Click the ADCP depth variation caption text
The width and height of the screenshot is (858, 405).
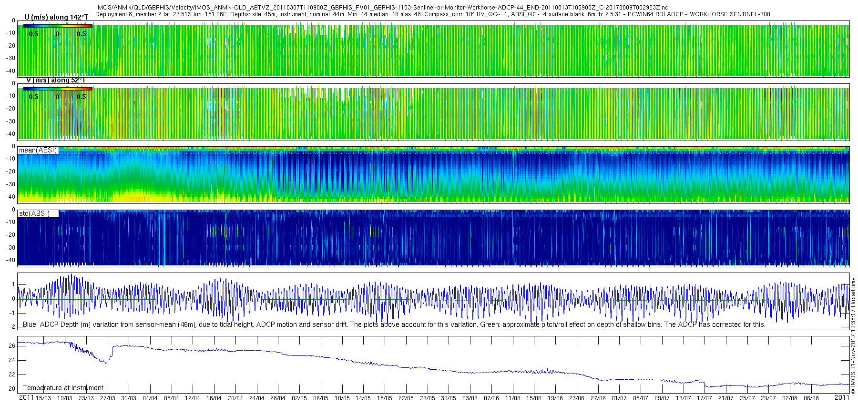point(394,324)
